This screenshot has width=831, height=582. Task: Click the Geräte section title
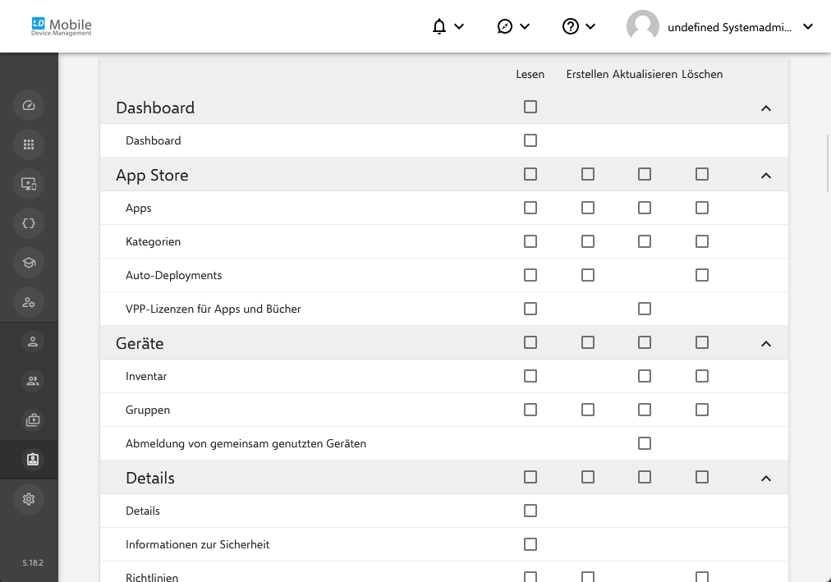tap(140, 344)
